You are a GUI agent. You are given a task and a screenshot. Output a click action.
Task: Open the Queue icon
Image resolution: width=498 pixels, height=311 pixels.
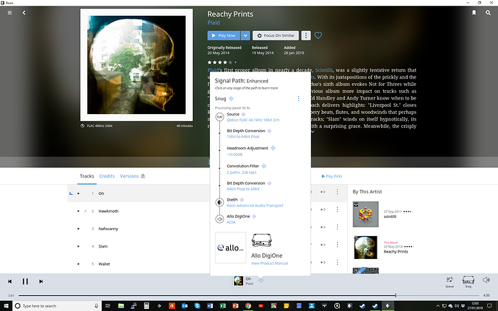point(450,281)
